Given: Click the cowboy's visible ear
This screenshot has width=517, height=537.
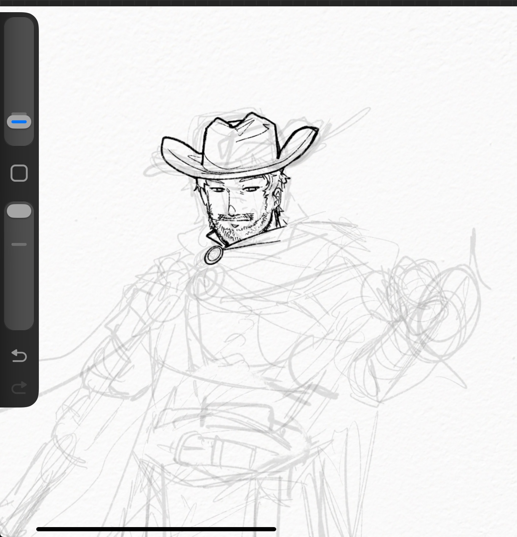Looking at the screenshot, I should 278,198.
